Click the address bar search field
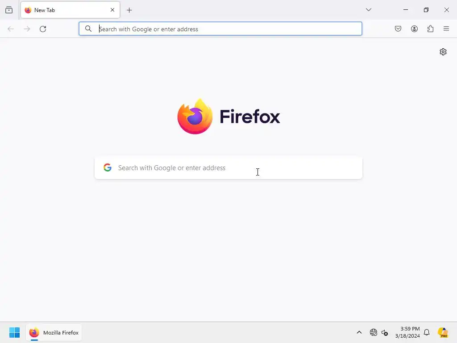457x343 pixels. tap(220, 29)
